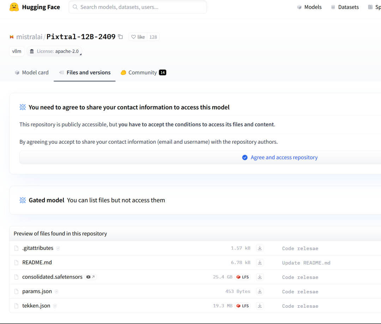The image size is (381, 324).
Task: Click the safetensors viewer icon beside consolidated.safetensors
Action: [91, 277]
